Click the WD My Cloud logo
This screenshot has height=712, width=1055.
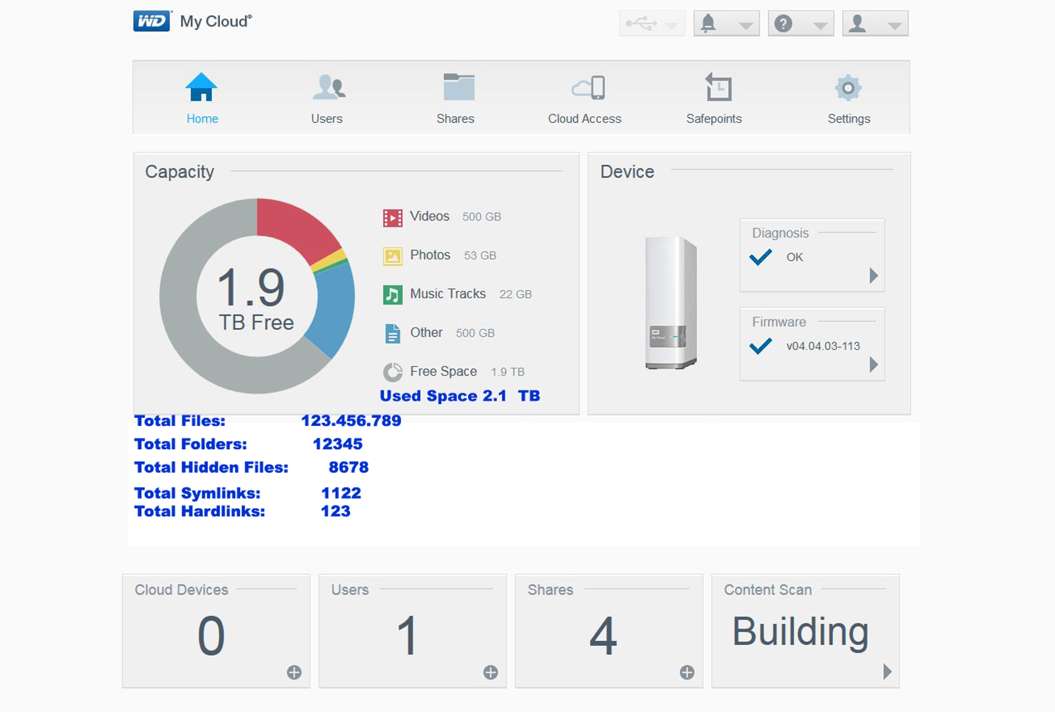pos(193,21)
